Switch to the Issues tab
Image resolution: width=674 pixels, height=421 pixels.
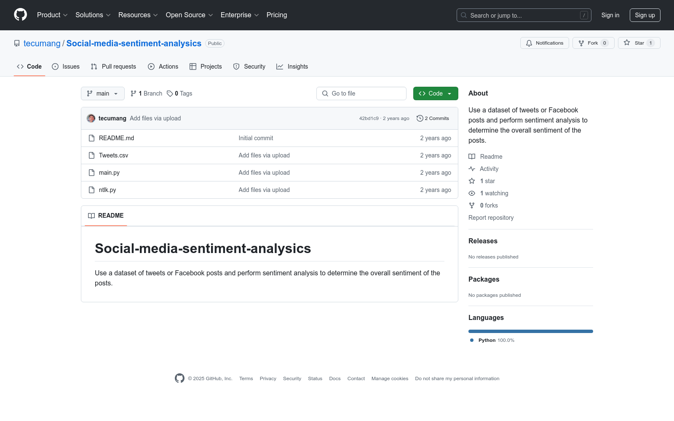click(x=66, y=67)
